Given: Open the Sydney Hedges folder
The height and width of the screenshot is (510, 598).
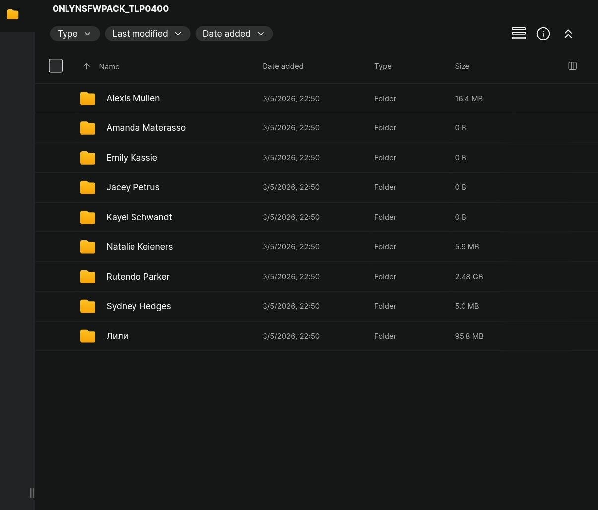Looking at the screenshot, I should coord(138,306).
